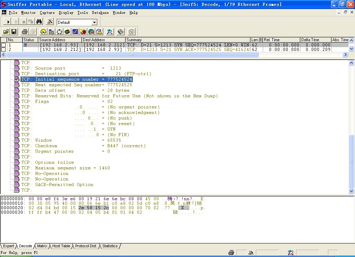The image size is (355, 257).
Task: Click the frame list down scroll arrow
Action: click(351, 48)
